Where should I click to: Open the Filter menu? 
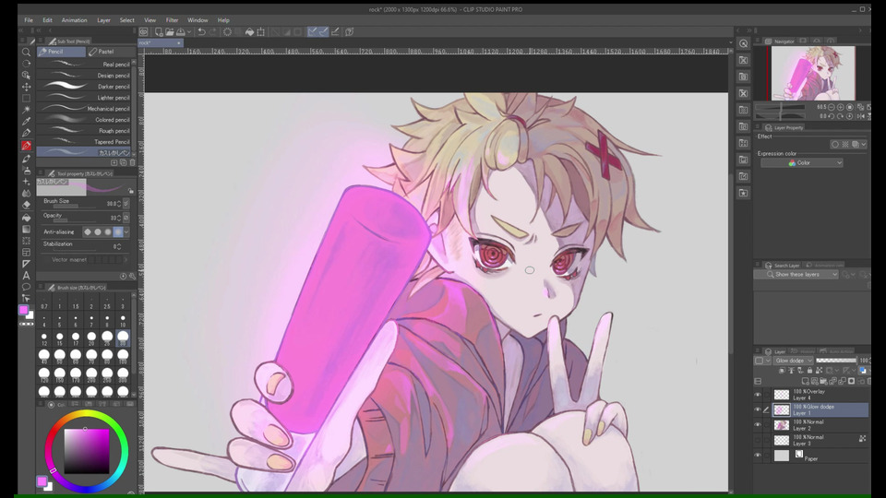pos(172,20)
